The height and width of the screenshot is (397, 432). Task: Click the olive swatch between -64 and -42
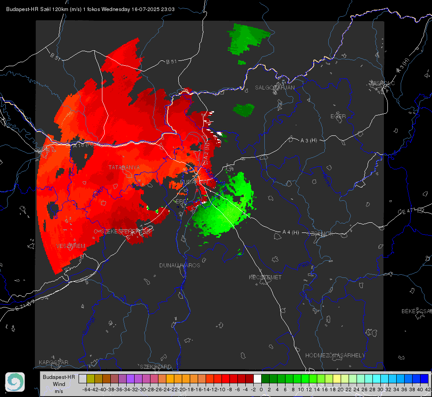[x=90, y=378]
